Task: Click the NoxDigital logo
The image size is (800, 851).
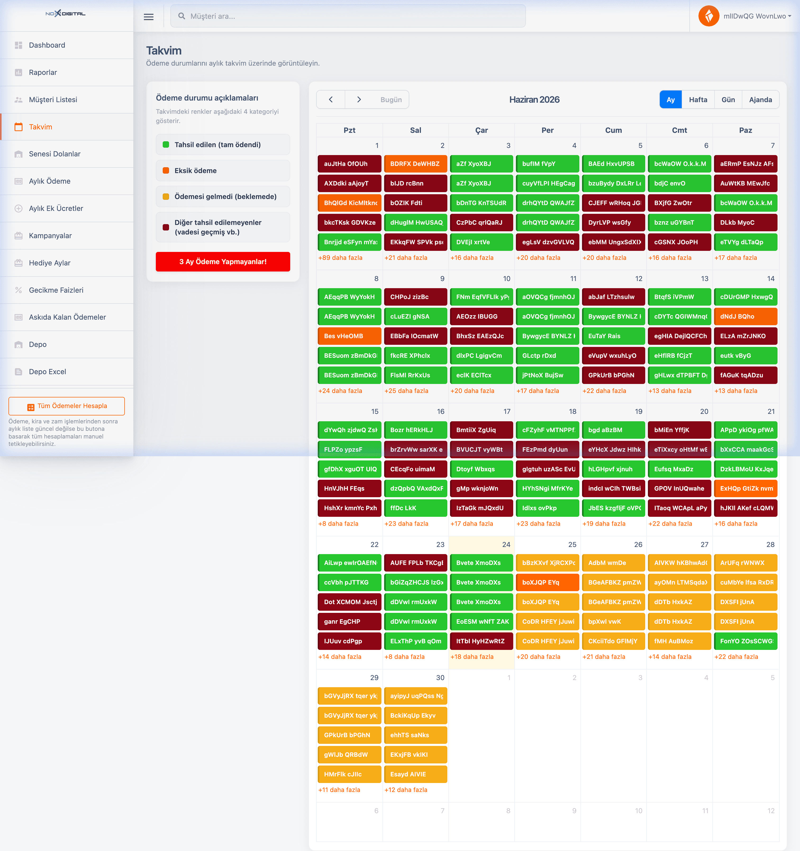Action: click(66, 13)
